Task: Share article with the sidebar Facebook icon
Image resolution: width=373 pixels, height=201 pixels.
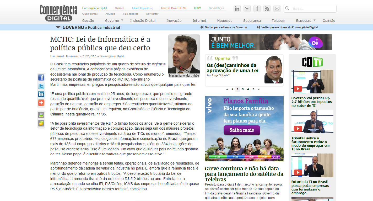Action: point(41,77)
